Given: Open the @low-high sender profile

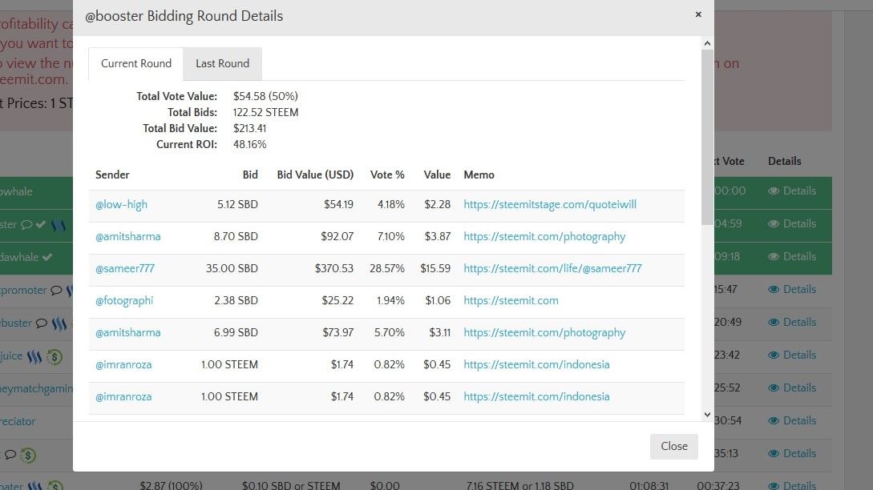Looking at the screenshot, I should coord(121,205).
